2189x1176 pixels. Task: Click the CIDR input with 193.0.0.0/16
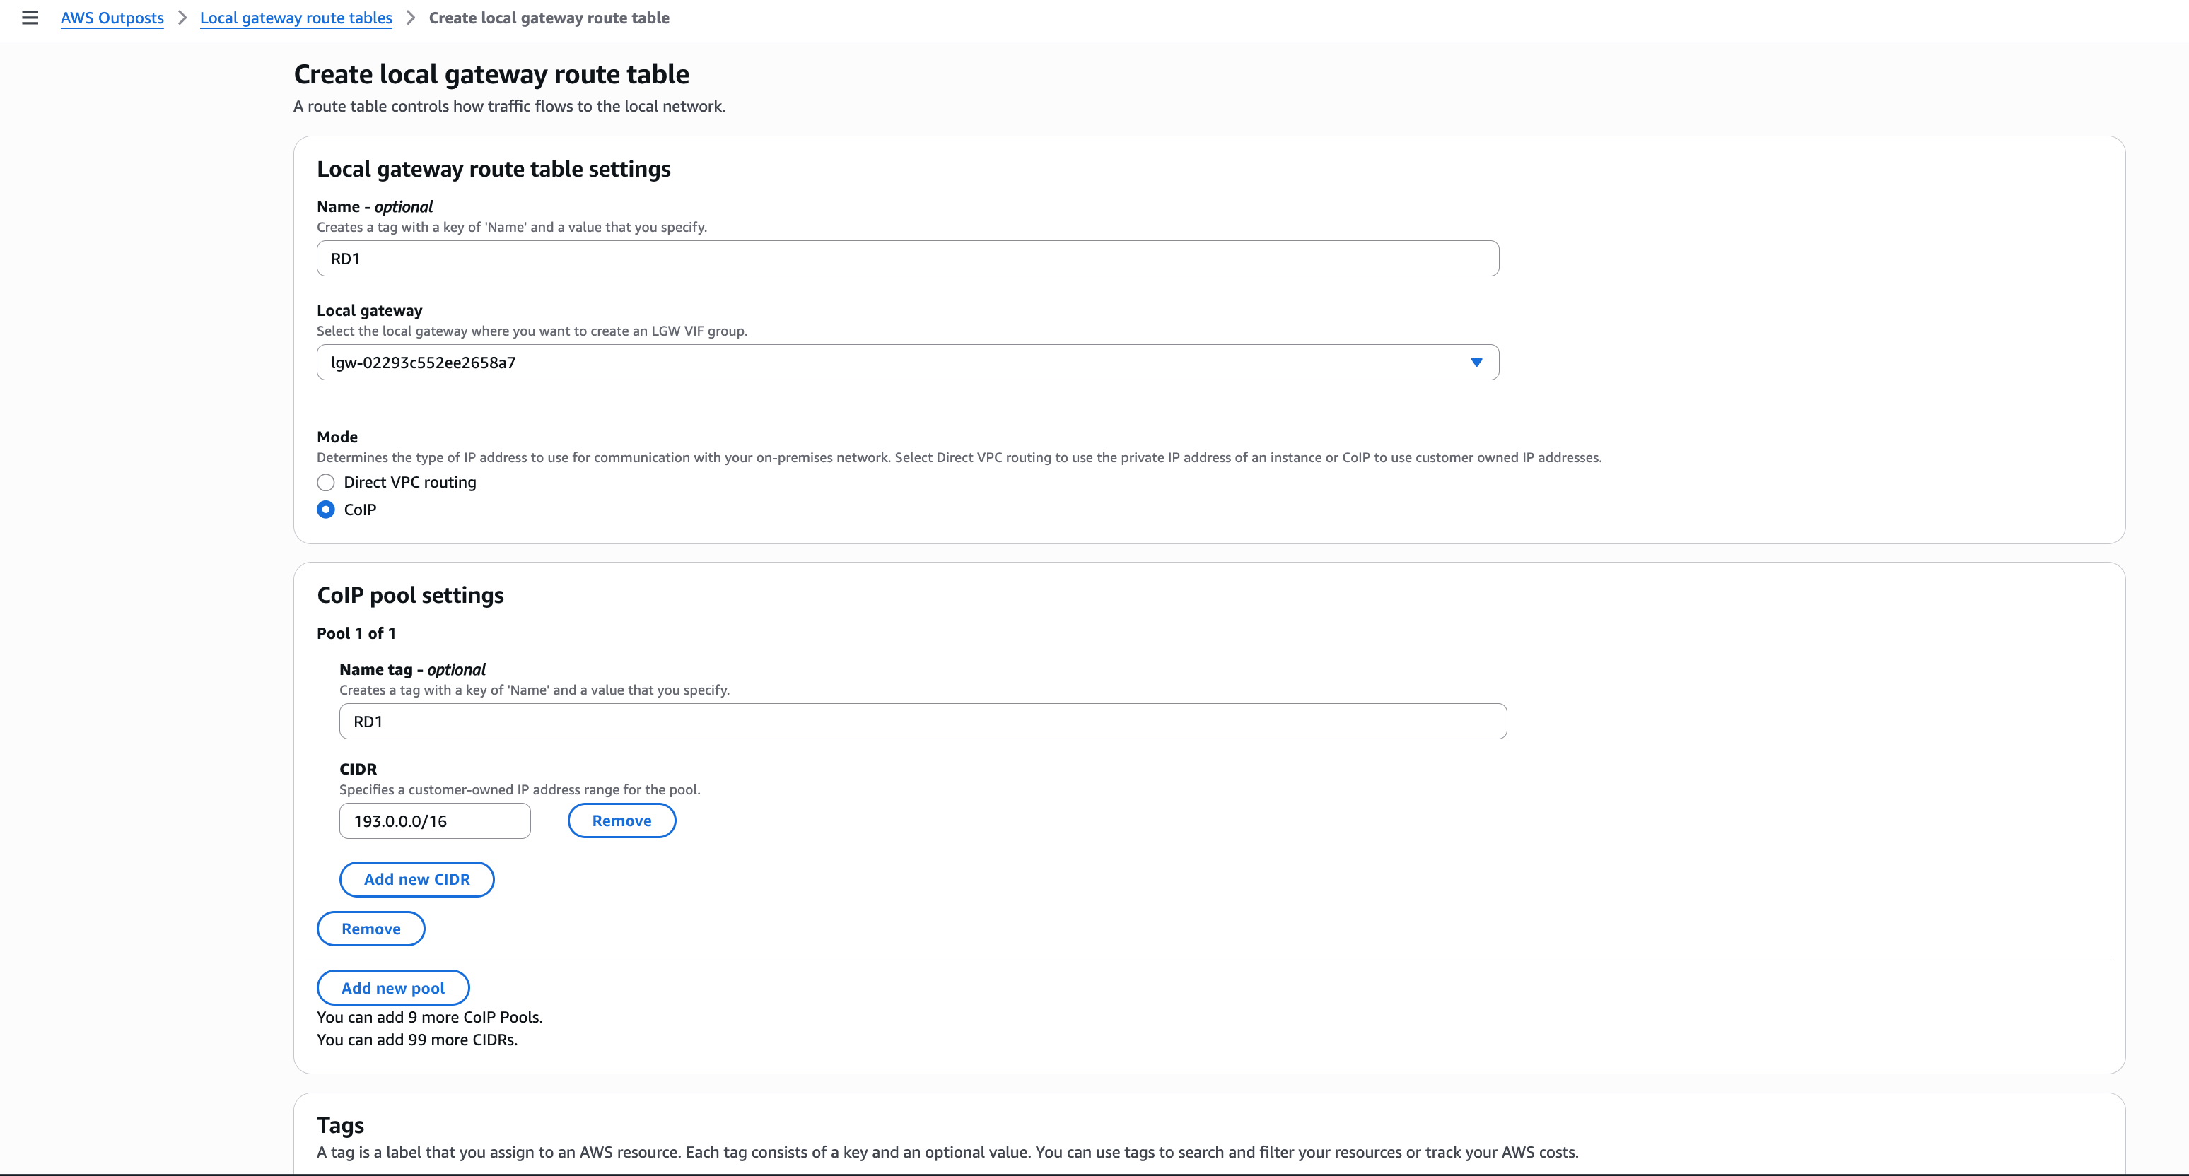coord(434,821)
